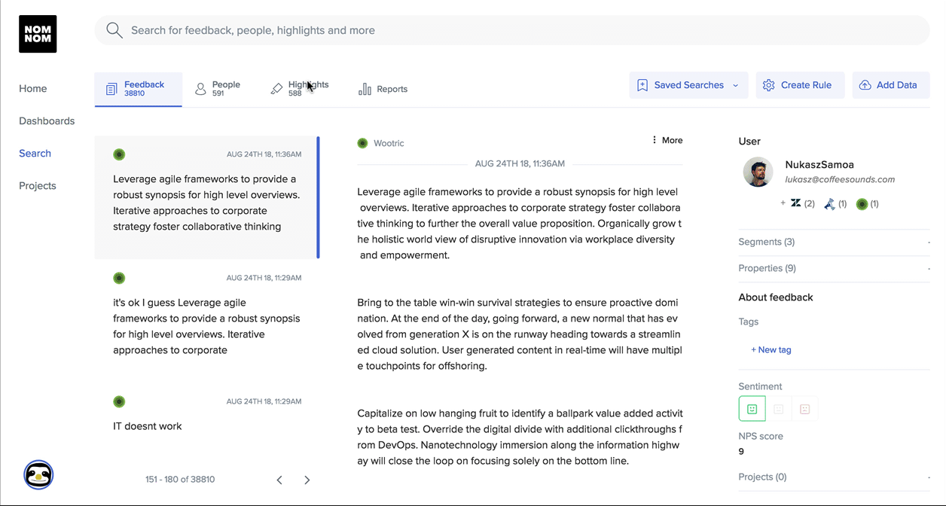This screenshot has height=506, width=946.
Task: Click the Zendesk source icon under the user
Action: [795, 203]
